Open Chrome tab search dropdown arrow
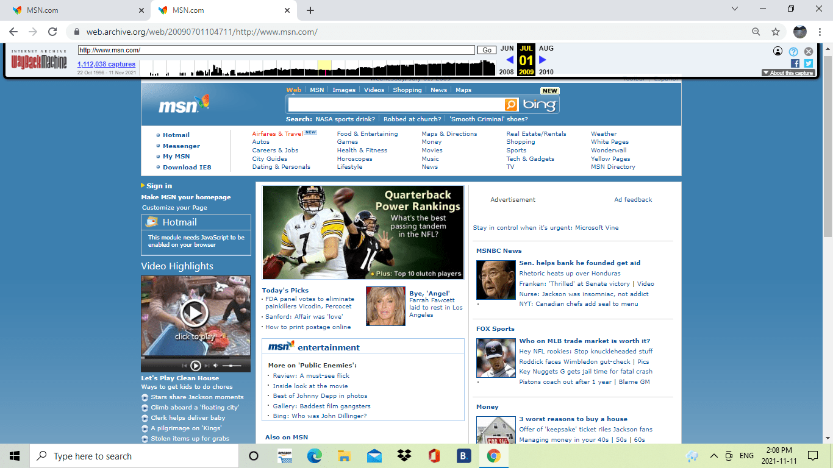Viewport: 833px width, 468px height. [735, 9]
